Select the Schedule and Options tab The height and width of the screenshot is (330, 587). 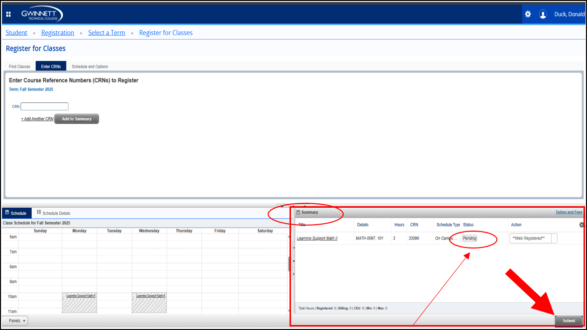[x=90, y=67]
